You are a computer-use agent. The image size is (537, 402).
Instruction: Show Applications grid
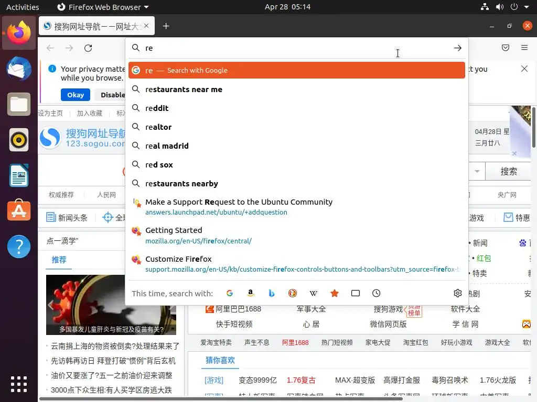pos(19,384)
